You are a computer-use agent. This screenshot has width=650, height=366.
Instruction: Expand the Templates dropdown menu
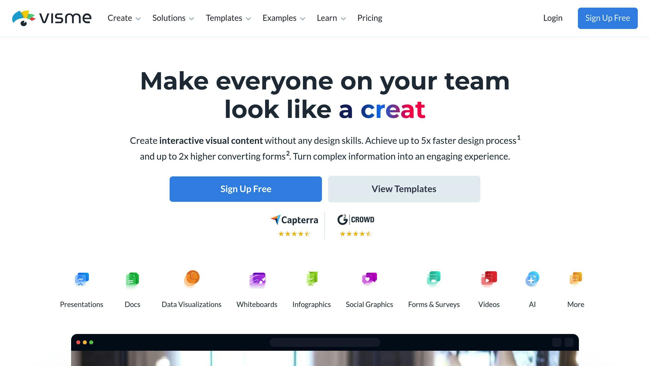[228, 18]
